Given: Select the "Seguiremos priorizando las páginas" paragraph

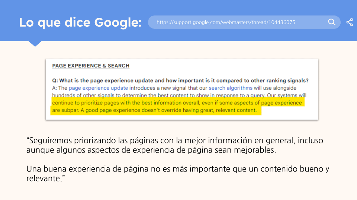Looking at the screenshot, I should [x=175, y=145].
